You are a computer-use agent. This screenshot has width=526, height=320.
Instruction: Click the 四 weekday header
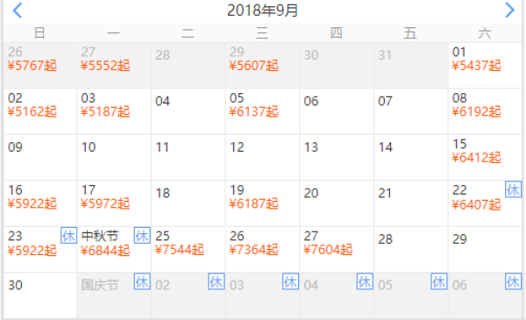[x=336, y=32]
